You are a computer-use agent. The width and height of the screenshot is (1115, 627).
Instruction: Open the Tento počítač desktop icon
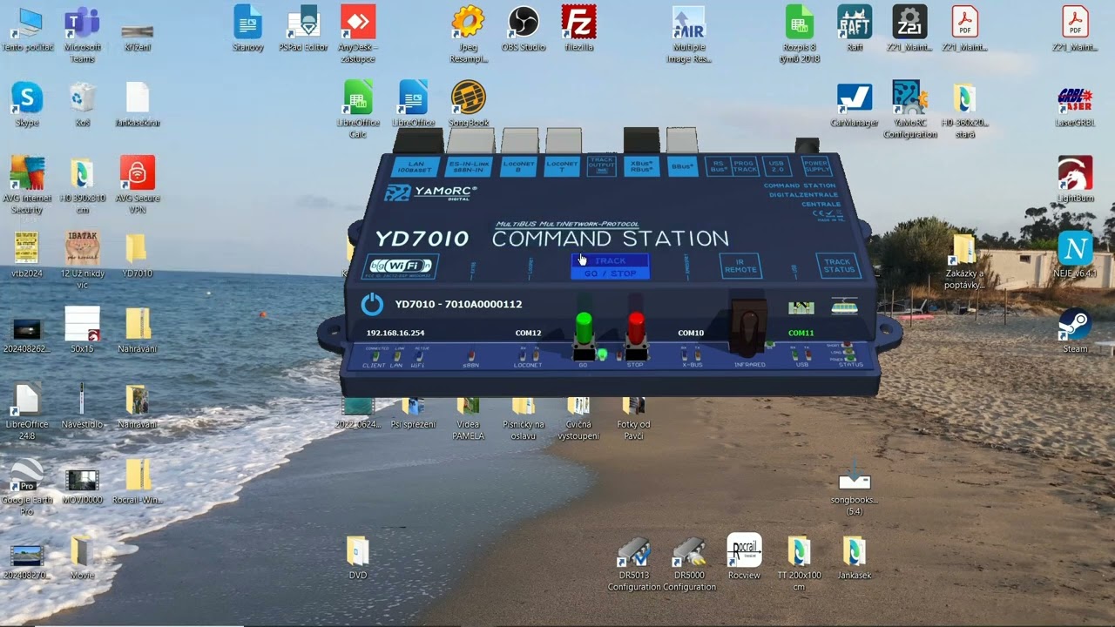[27, 29]
